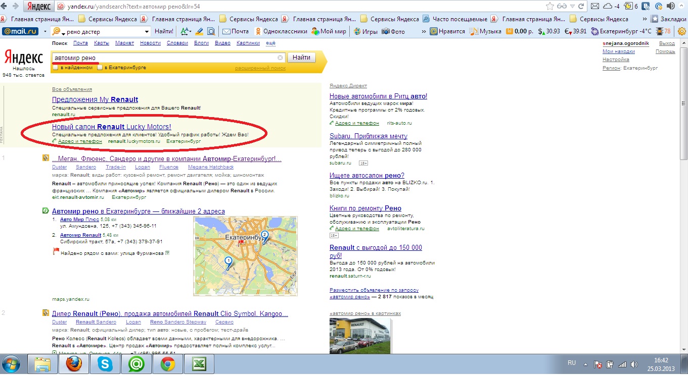Click the page search magnifier icon in Mail.ru toolbar
Screen dimensions: 688x375
point(211,31)
